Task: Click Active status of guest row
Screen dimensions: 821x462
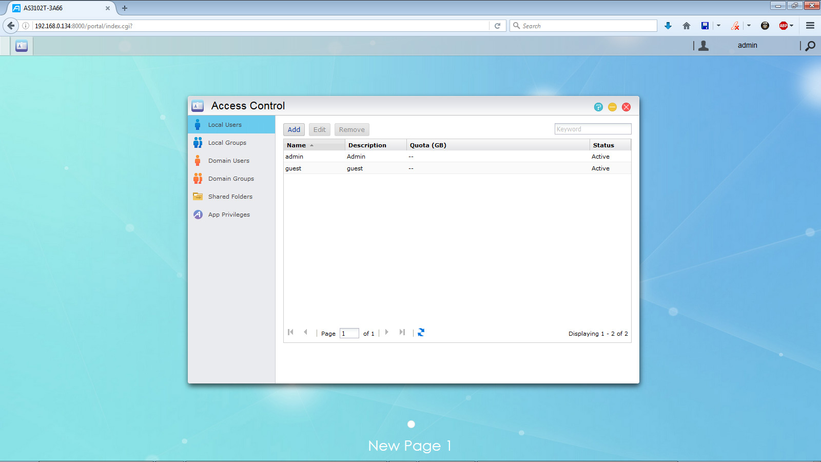Action: point(600,168)
